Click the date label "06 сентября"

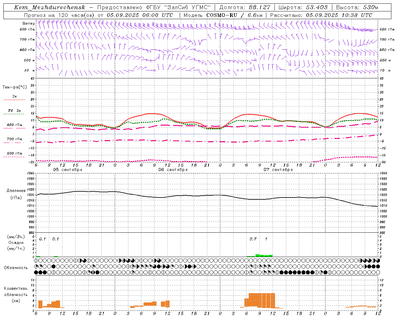coord(173,170)
